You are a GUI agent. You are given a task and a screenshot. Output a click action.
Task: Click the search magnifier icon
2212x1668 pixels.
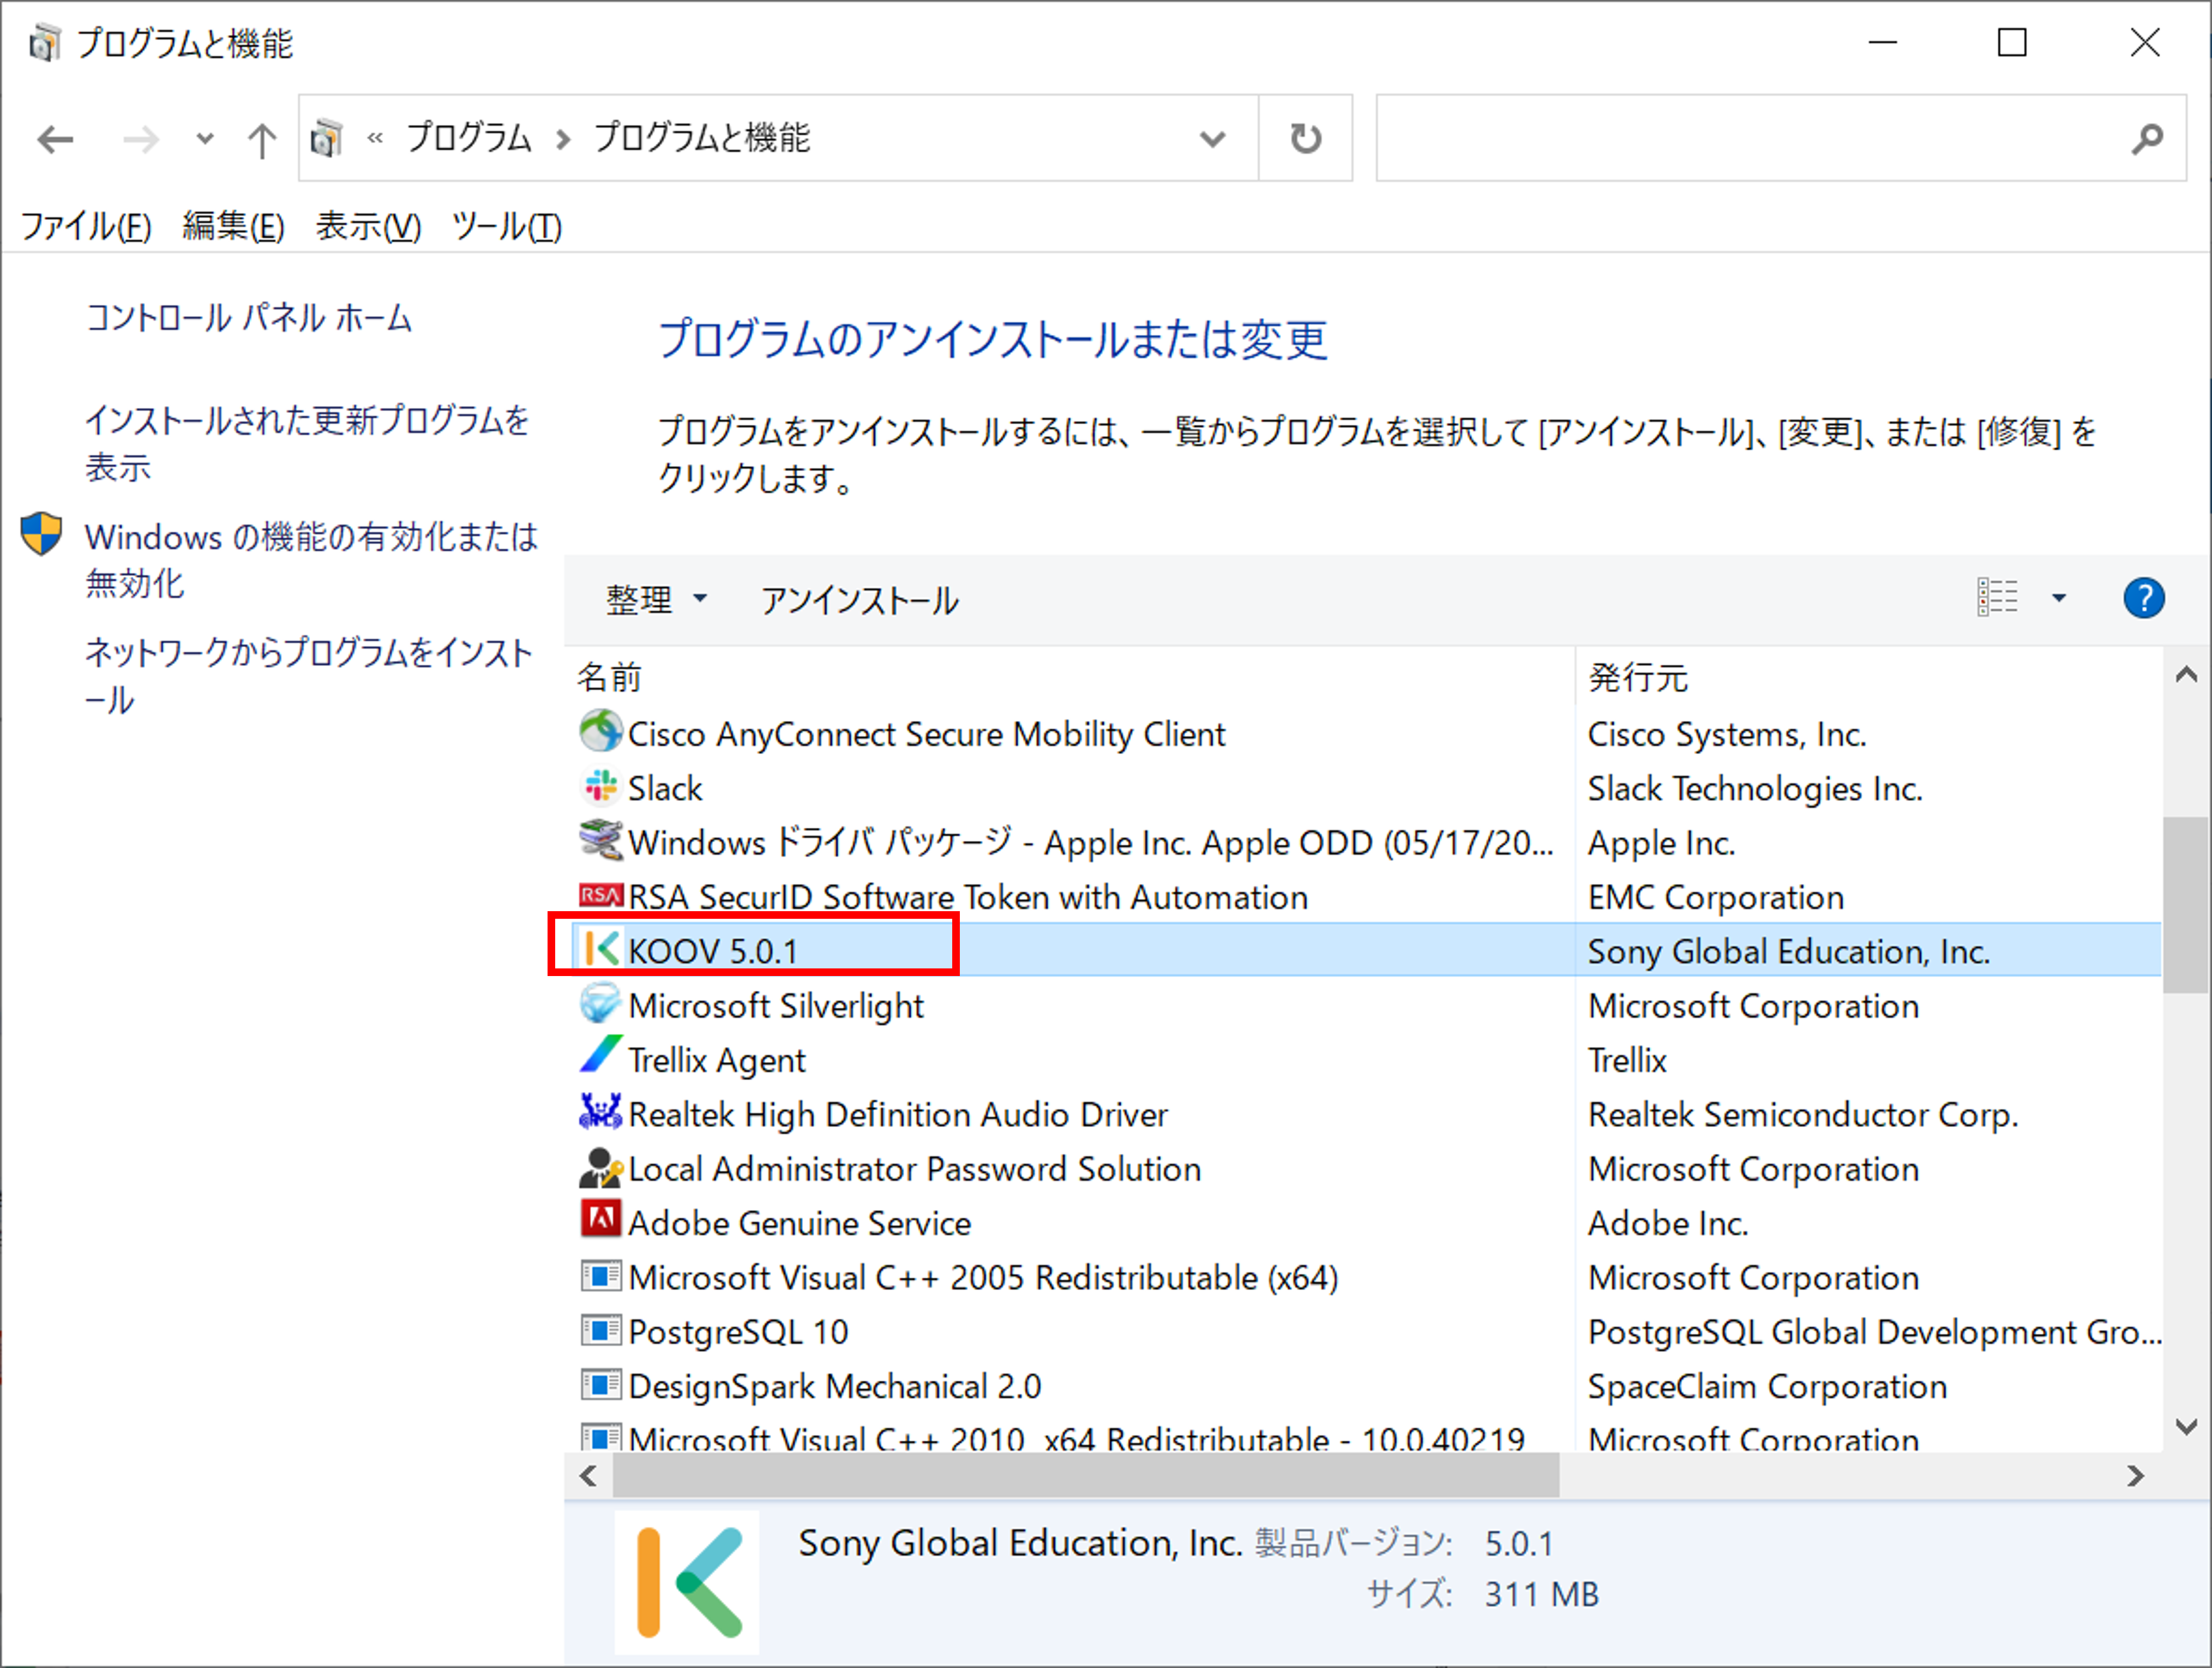click(x=2147, y=138)
